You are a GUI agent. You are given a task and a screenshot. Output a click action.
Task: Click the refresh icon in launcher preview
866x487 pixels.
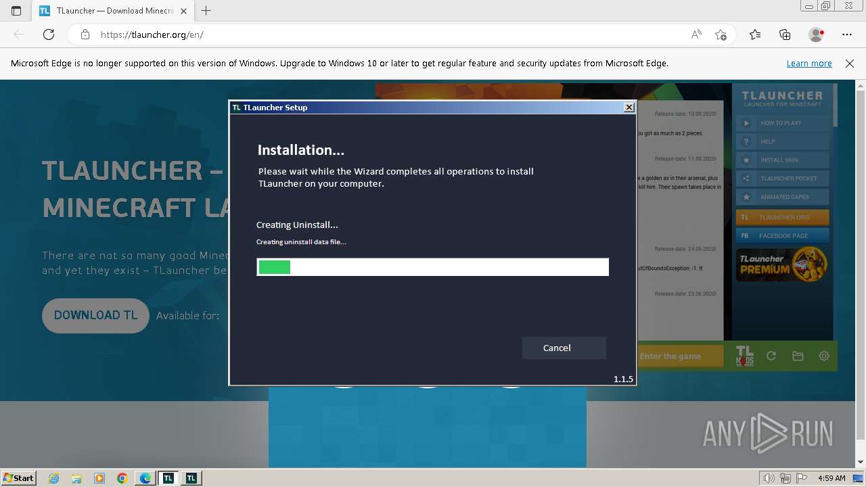pos(771,356)
